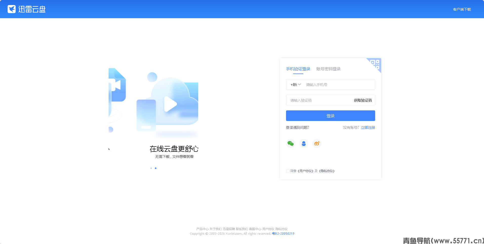Image resolution: width=484 pixels, height=244 pixels.
Task: Select 手机验证登录 tab
Action: tap(298, 69)
